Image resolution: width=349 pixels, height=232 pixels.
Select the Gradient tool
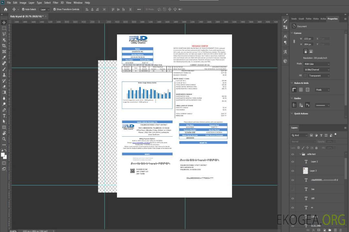click(x=4, y=92)
